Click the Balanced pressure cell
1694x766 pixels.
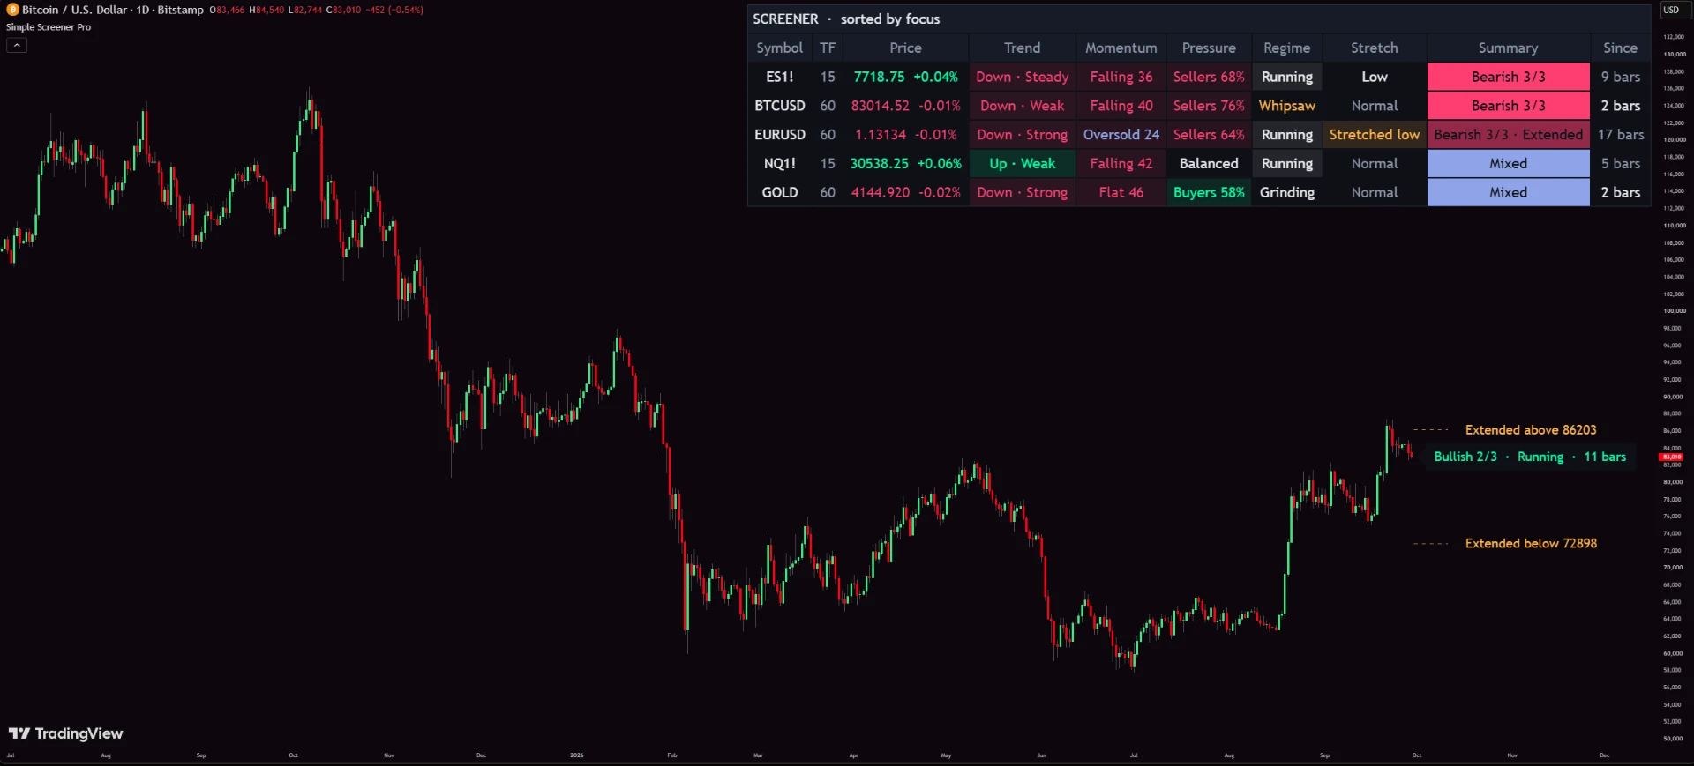pyautogui.click(x=1209, y=164)
